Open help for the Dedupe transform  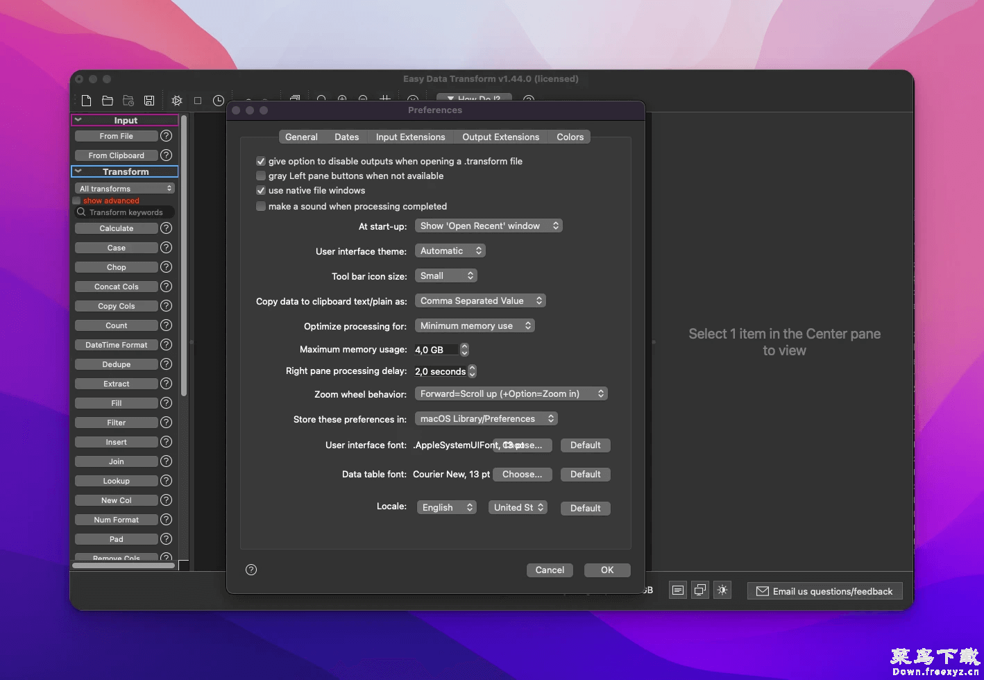[x=166, y=364]
